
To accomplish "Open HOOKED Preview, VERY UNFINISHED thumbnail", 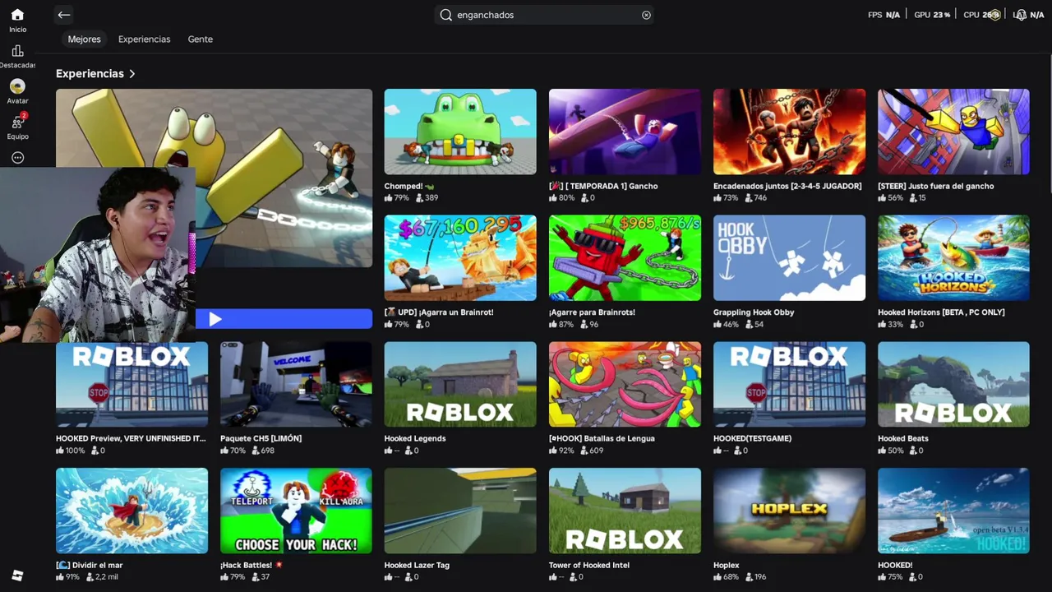I will point(131,384).
